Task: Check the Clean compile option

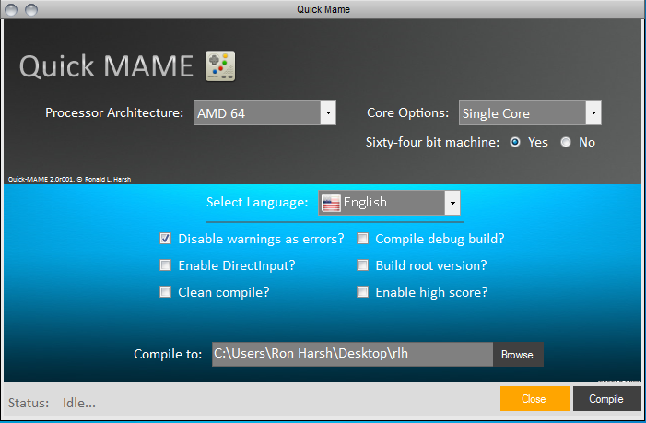Action: (x=165, y=291)
